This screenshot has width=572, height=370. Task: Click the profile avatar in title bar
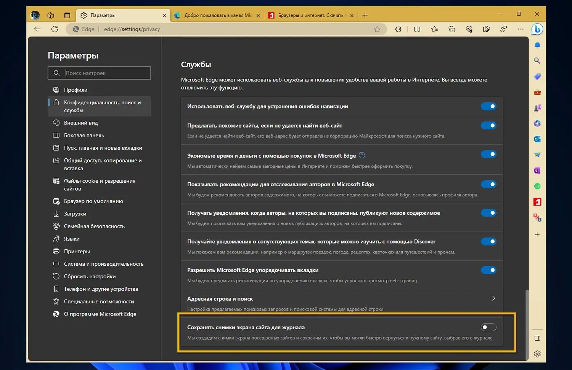(x=35, y=15)
